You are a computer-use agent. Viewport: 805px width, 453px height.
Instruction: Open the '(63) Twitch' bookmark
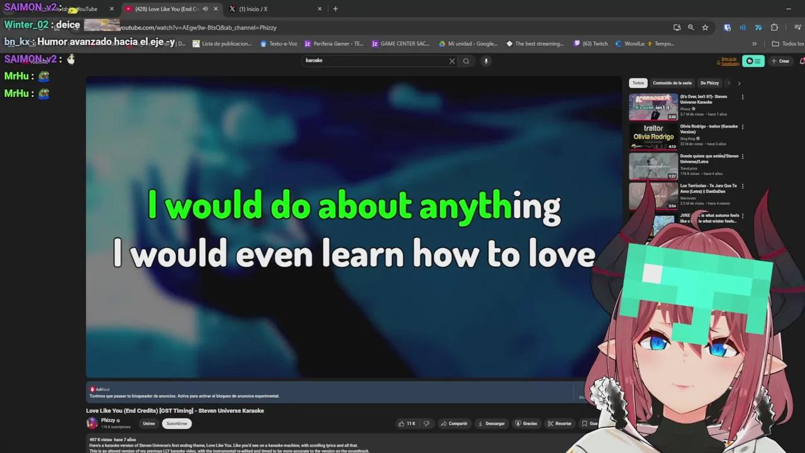point(591,44)
